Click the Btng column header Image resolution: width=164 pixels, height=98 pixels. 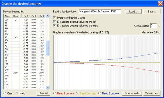(x=15, y=16)
